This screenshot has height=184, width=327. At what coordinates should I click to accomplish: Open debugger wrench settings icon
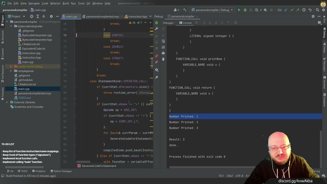click(157, 29)
